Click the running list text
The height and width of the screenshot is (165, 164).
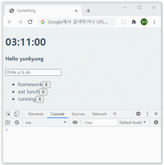pyautogui.click(x=27, y=99)
